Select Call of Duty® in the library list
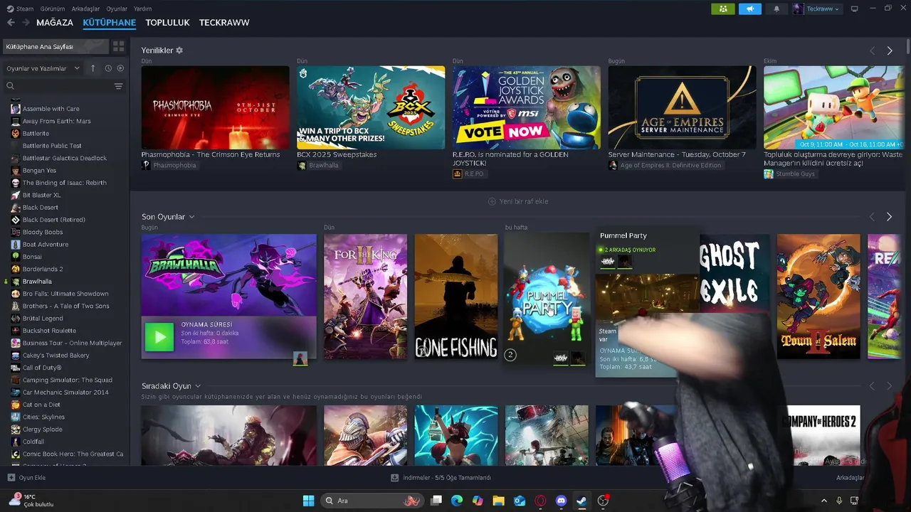911x512 pixels. [x=42, y=368]
